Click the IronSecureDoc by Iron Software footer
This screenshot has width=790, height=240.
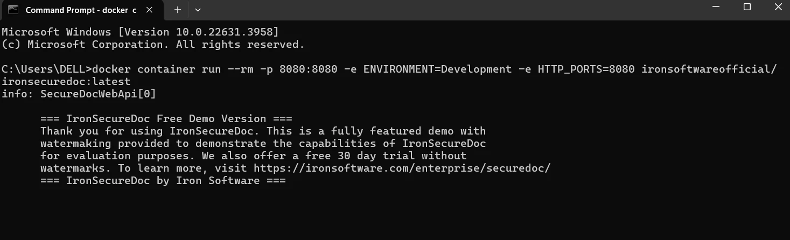(163, 181)
